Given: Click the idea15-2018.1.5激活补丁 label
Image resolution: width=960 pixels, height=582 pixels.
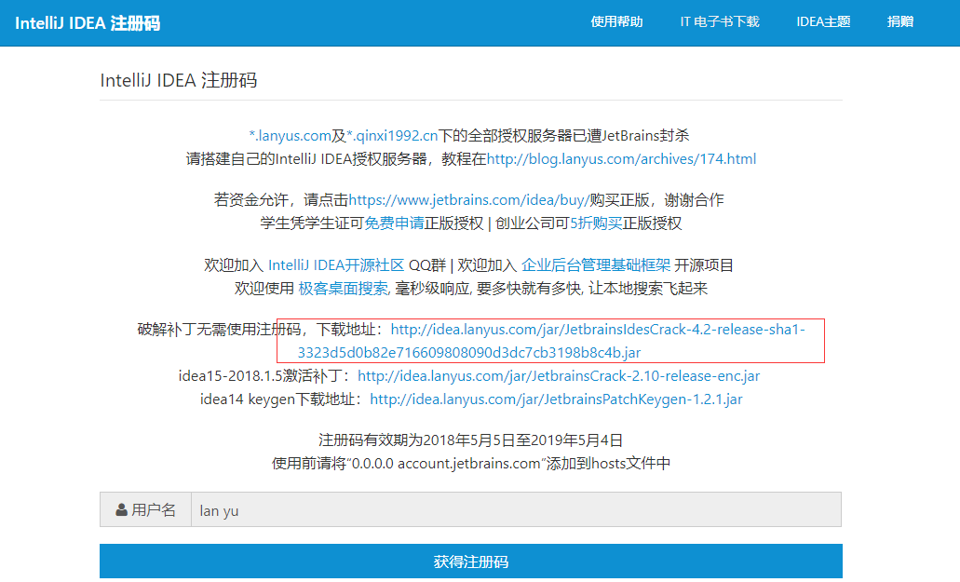Looking at the screenshot, I should [x=262, y=376].
